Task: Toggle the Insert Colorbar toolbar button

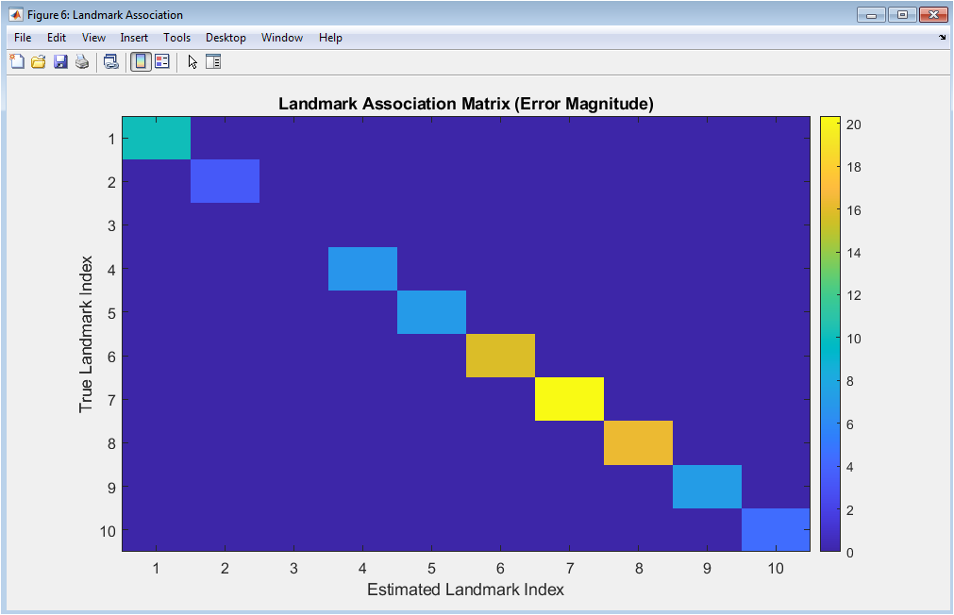Action: [141, 62]
